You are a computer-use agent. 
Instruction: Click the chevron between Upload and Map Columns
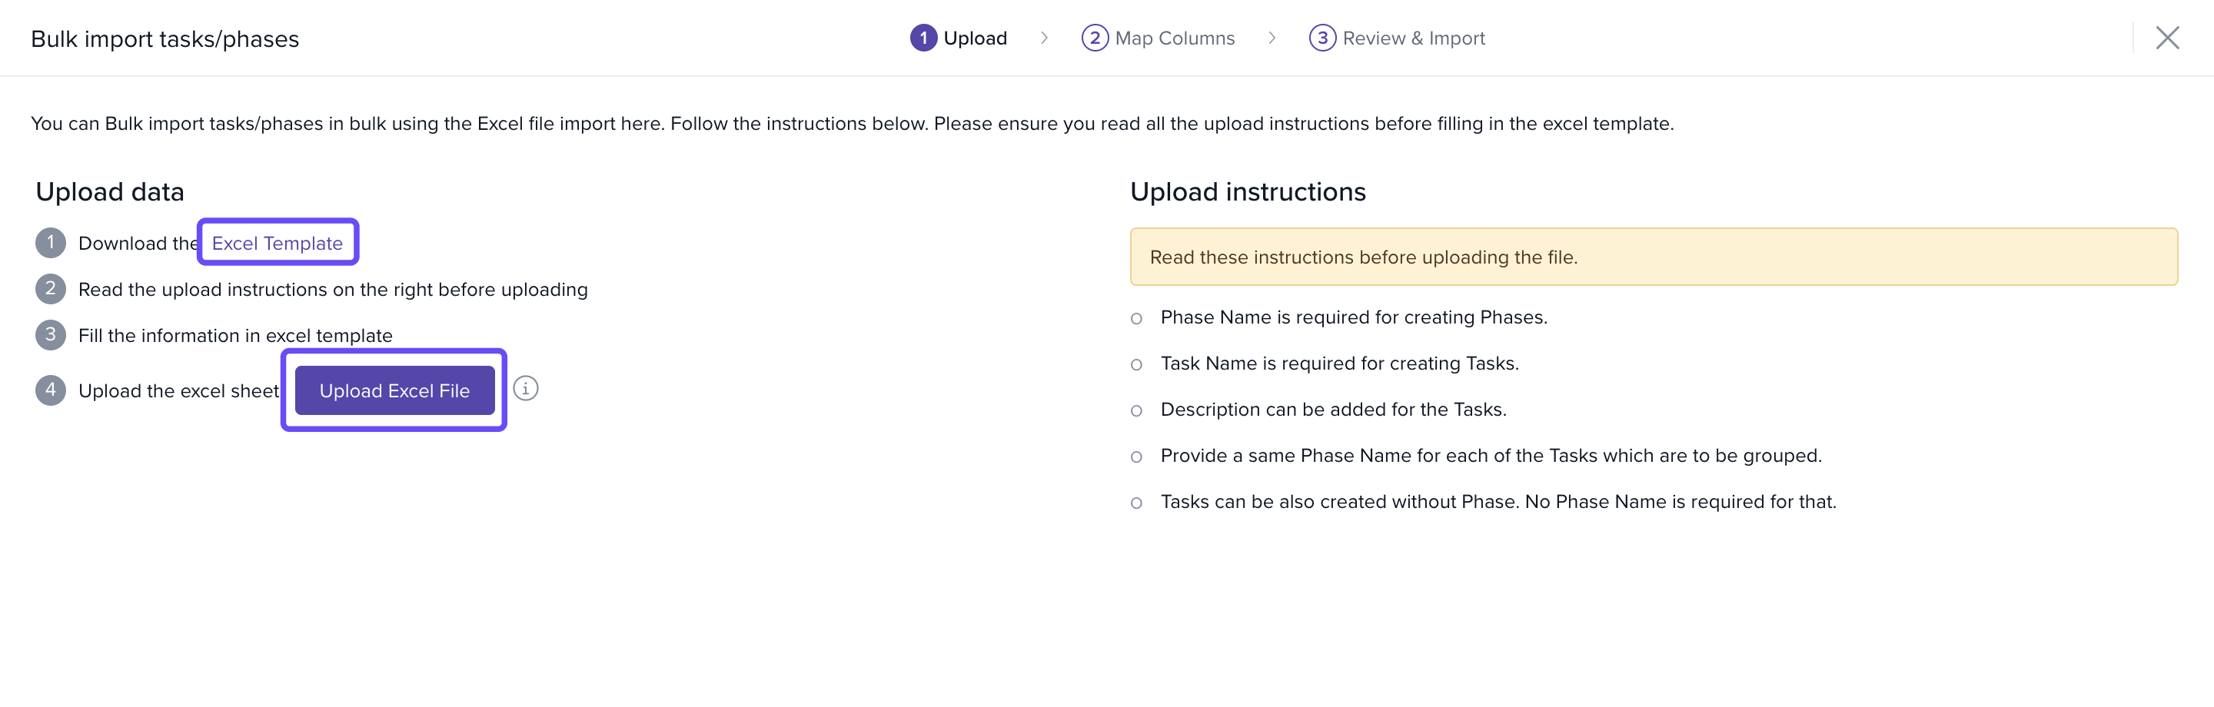1044,38
